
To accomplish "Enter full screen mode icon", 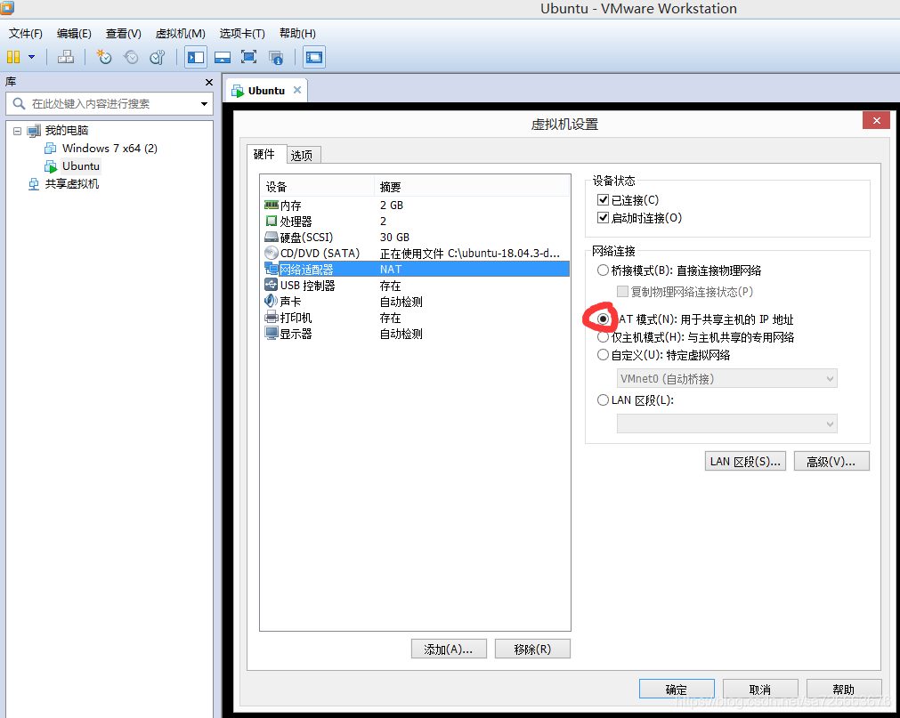I will click(x=248, y=57).
